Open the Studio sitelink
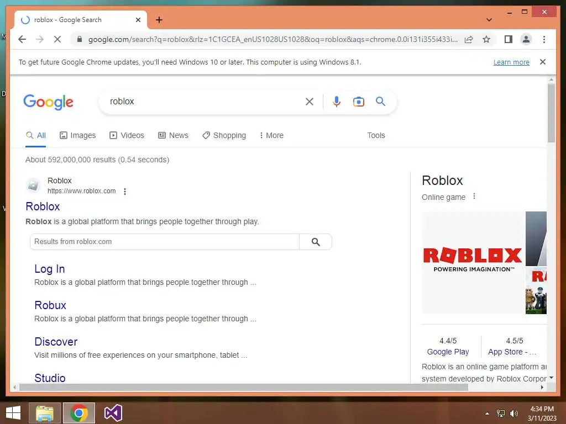566x424 pixels. coord(50,378)
